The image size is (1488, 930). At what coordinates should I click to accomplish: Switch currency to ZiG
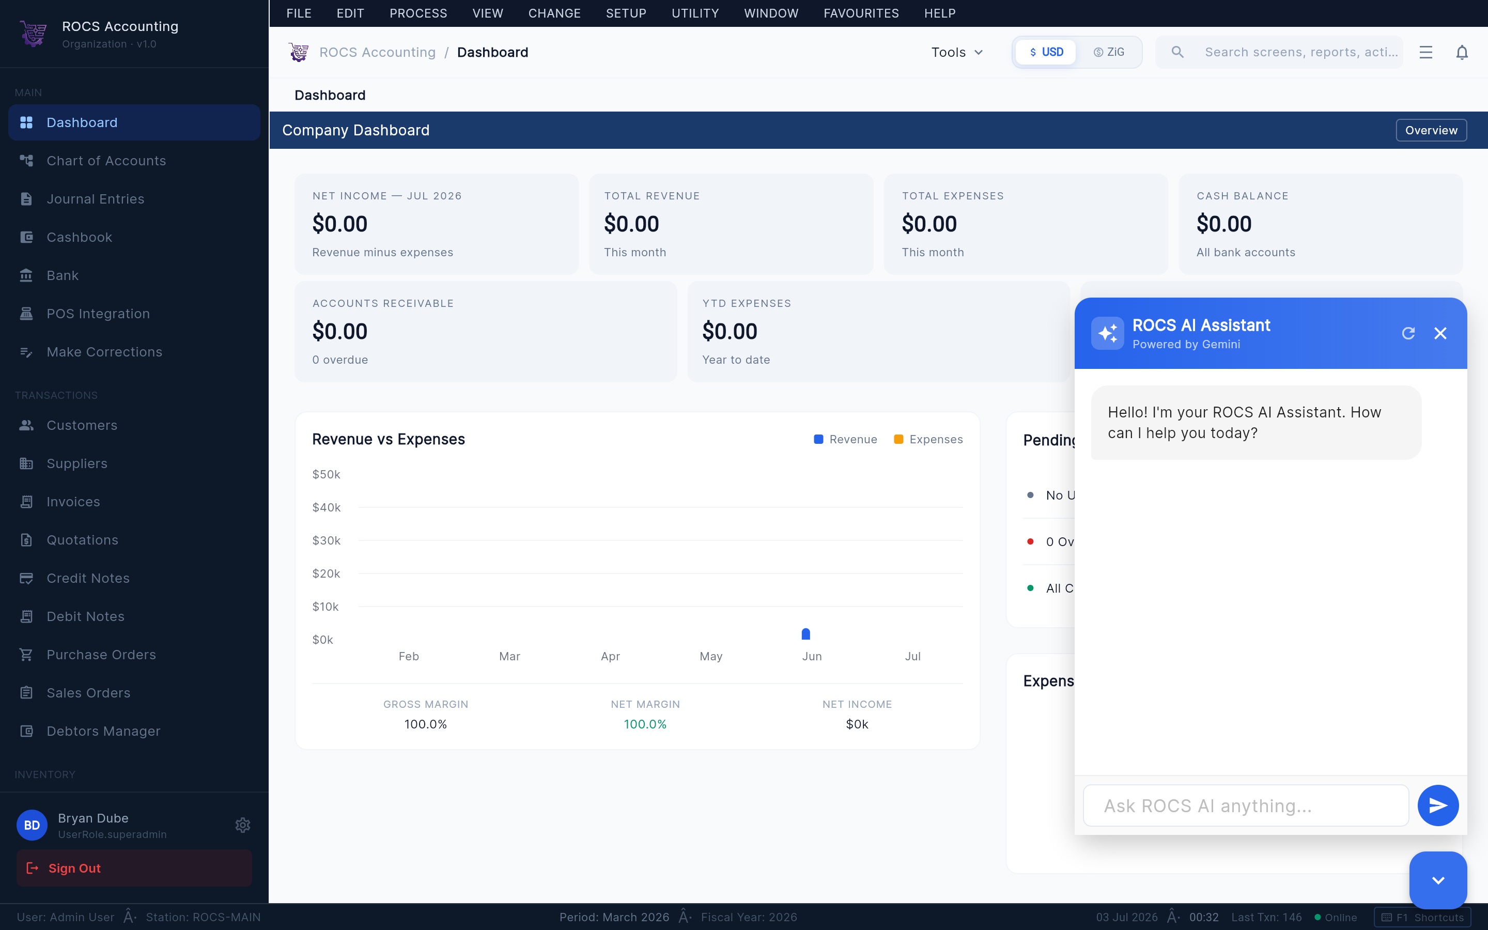(1109, 52)
